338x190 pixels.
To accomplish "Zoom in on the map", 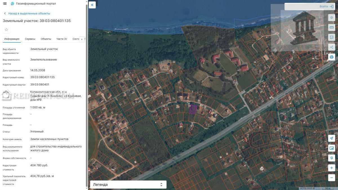I will pos(332,168).
